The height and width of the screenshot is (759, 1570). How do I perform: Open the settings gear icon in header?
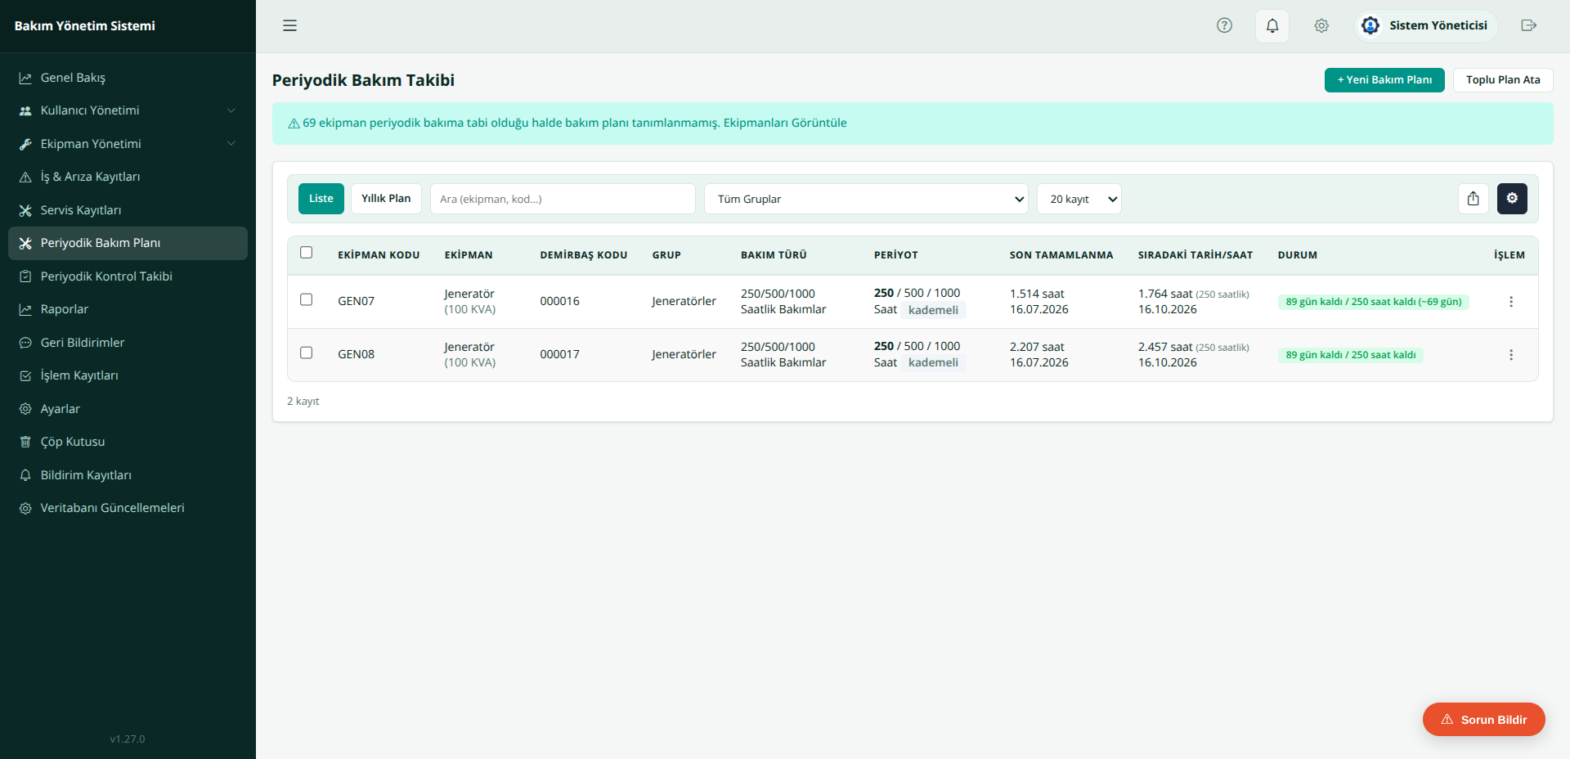[x=1321, y=25]
